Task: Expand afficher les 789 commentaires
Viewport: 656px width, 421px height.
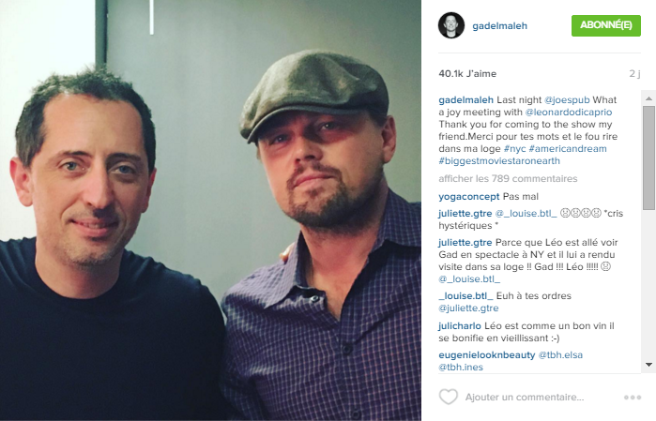Action: 508,178
